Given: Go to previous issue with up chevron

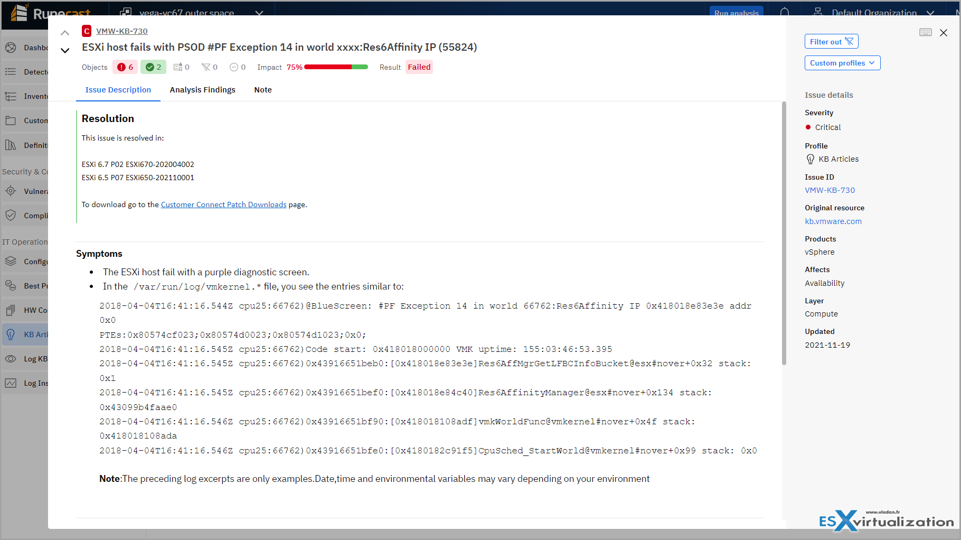Looking at the screenshot, I should click(65, 33).
